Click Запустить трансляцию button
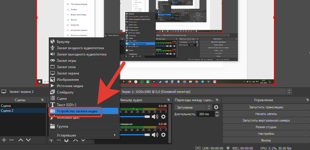Viewport: 310px width, 150px height. point(266,107)
